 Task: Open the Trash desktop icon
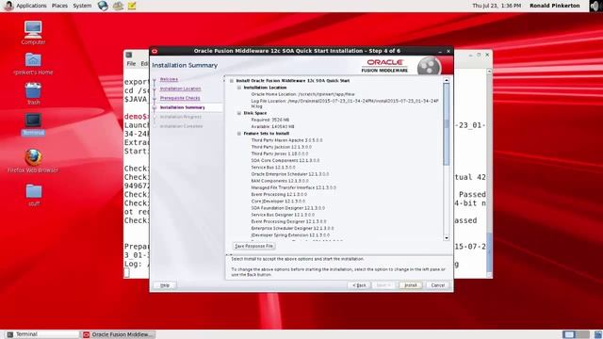33,93
